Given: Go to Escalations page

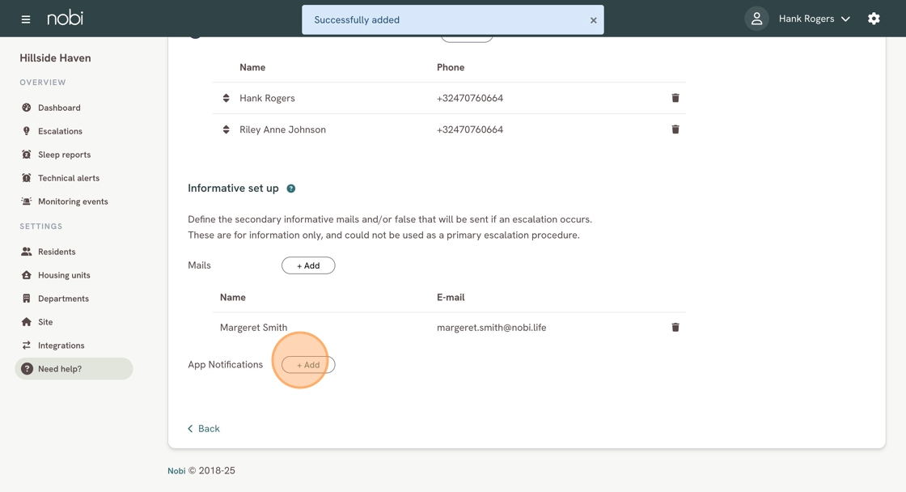Looking at the screenshot, I should pyautogui.click(x=60, y=131).
